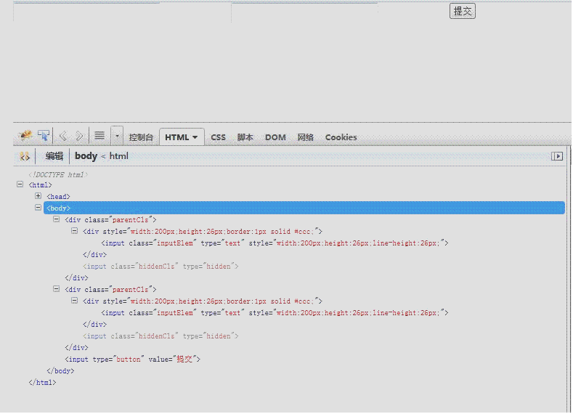The image size is (573, 414).
Task: Activate the inspect element pointer tool
Action: click(44, 137)
